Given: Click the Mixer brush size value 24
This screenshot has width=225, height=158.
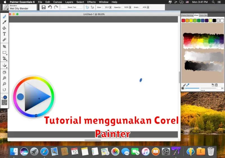Looking at the screenshot, I should pos(220,88).
